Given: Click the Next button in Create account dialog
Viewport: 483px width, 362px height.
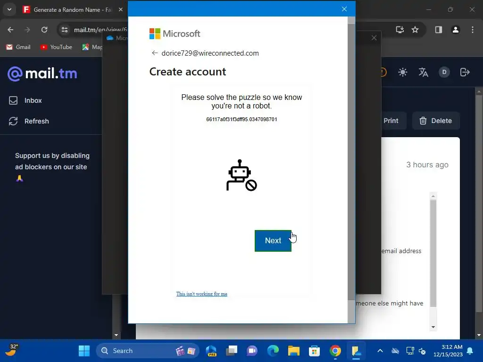Looking at the screenshot, I should point(273,241).
